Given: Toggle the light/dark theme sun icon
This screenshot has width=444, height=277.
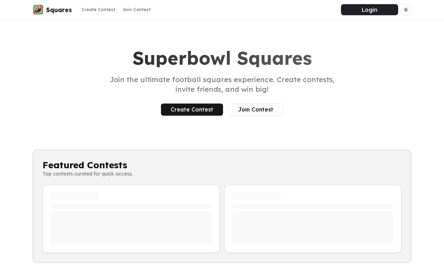Looking at the screenshot, I should [x=406, y=10].
